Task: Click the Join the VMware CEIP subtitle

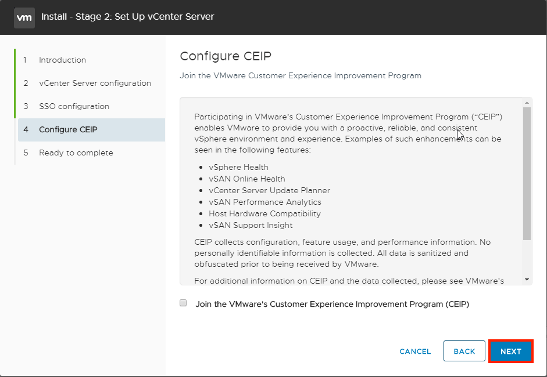Action: (x=301, y=75)
